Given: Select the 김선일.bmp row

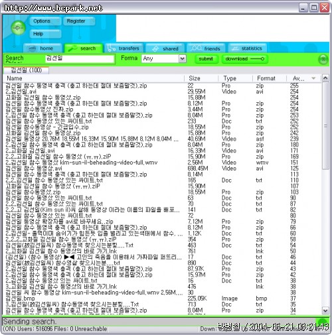Looking at the screenshot, I should tap(161, 299).
